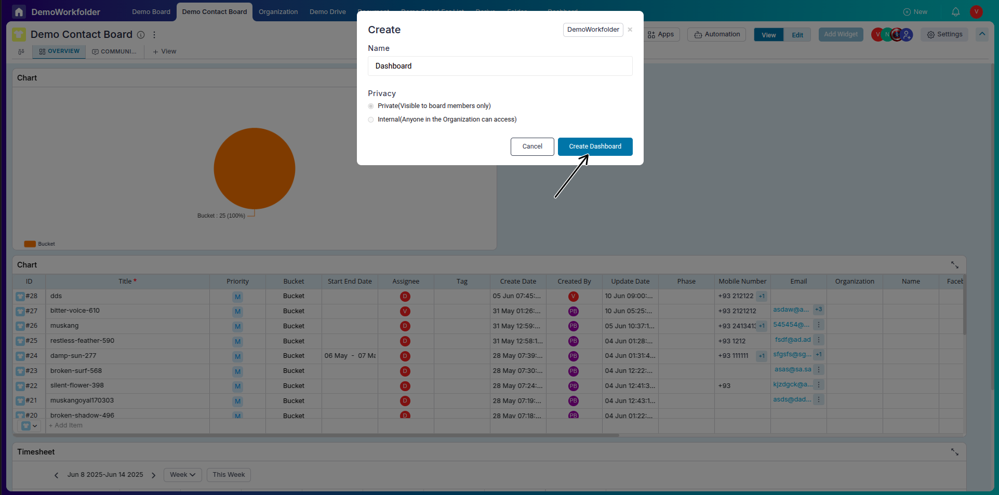This screenshot has height=495, width=999.
Task: Click the yellow board icon beside title
Action: click(x=19, y=35)
